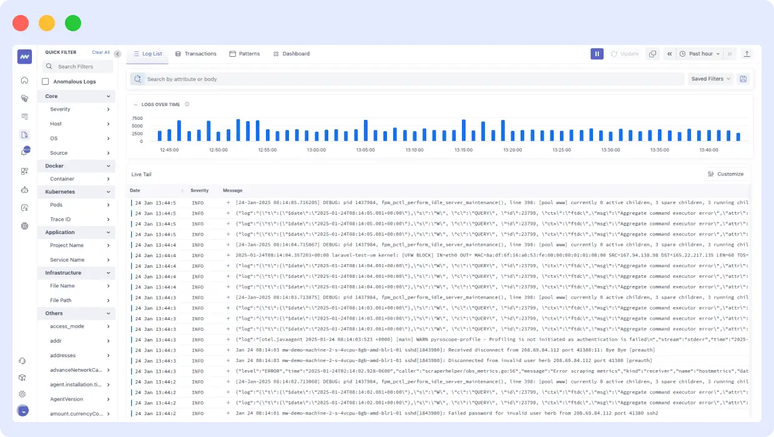Open the infrastructure cloud icon in sidebar
The height and width of the screenshot is (437, 774).
24,98
